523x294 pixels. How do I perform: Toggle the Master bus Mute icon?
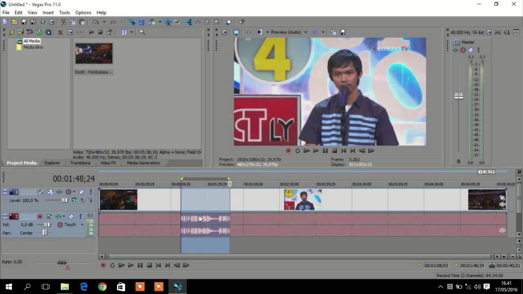pyautogui.click(x=470, y=50)
